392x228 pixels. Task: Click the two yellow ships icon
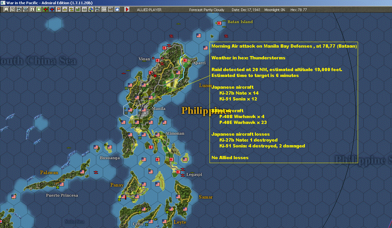click(x=71, y=9)
